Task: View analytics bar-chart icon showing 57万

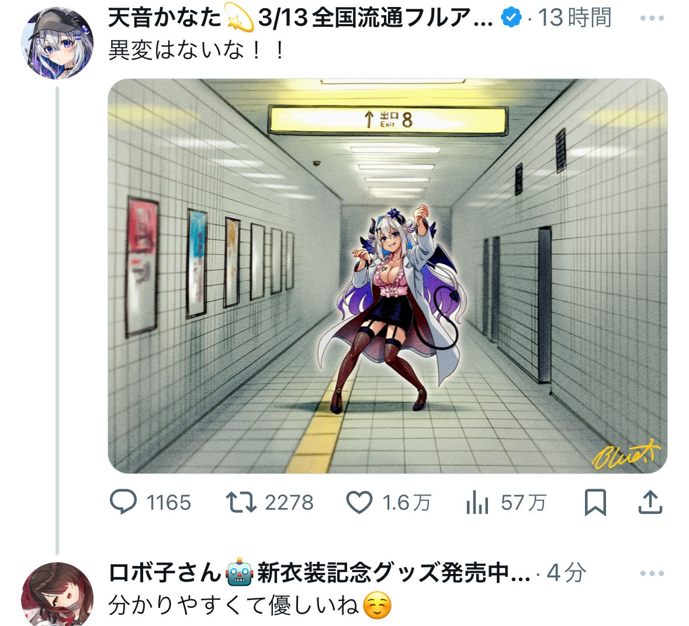Action: [477, 503]
